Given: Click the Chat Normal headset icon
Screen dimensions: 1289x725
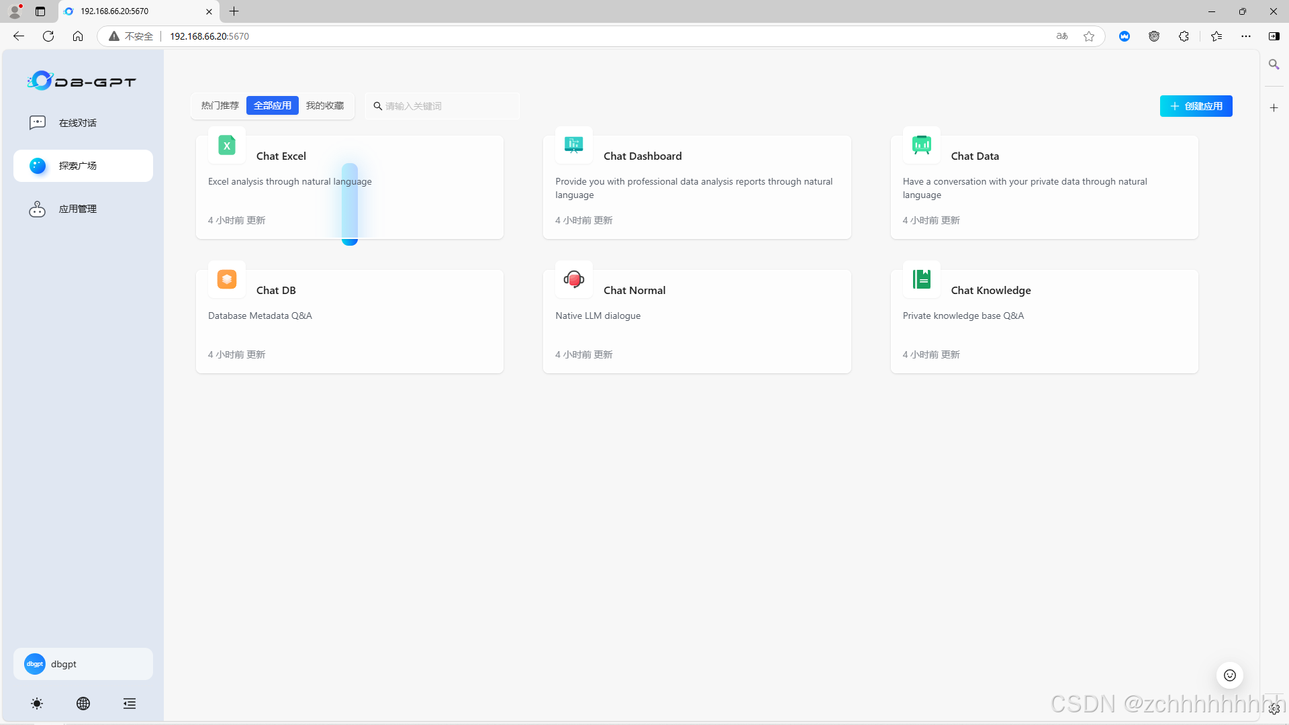Looking at the screenshot, I should click(x=574, y=279).
